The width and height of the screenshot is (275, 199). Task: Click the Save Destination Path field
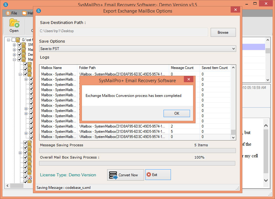pos(123,32)
